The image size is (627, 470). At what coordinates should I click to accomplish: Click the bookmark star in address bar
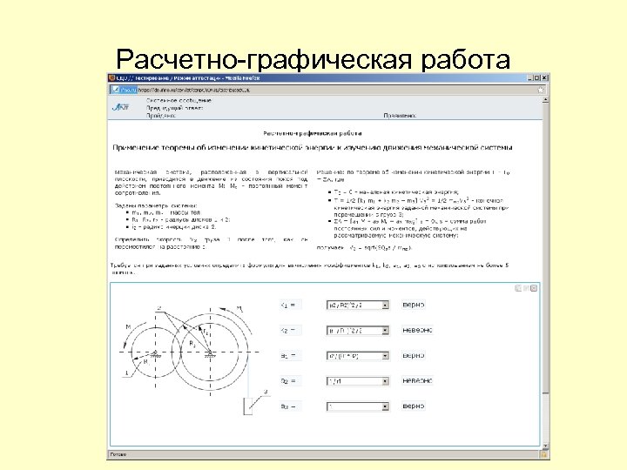pos(541,90)
